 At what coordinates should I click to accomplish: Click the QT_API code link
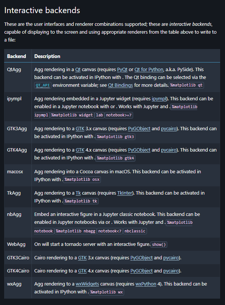(42, 85)
